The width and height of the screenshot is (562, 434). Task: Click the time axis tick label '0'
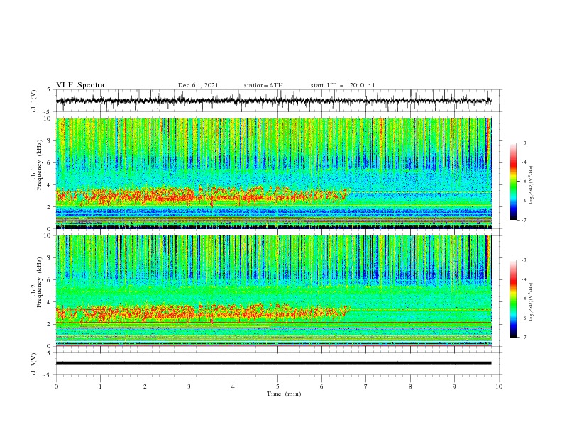(56, 386)
